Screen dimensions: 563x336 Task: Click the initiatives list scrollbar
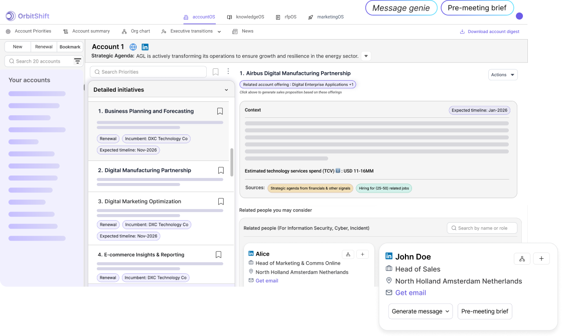232,162
